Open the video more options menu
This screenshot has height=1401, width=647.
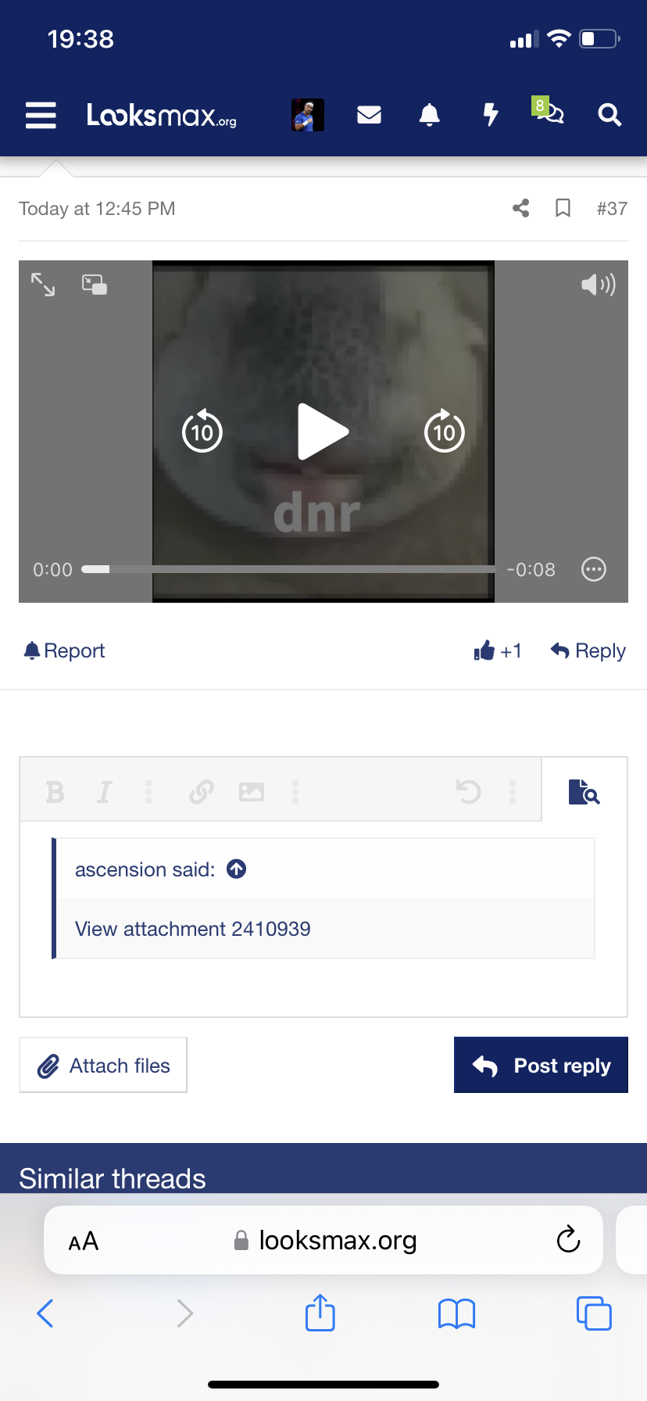(594, 569)
